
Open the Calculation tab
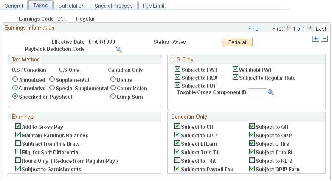coord(71,6)
